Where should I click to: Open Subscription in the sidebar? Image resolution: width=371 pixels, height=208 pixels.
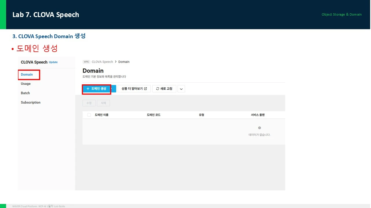coord(31,103)
